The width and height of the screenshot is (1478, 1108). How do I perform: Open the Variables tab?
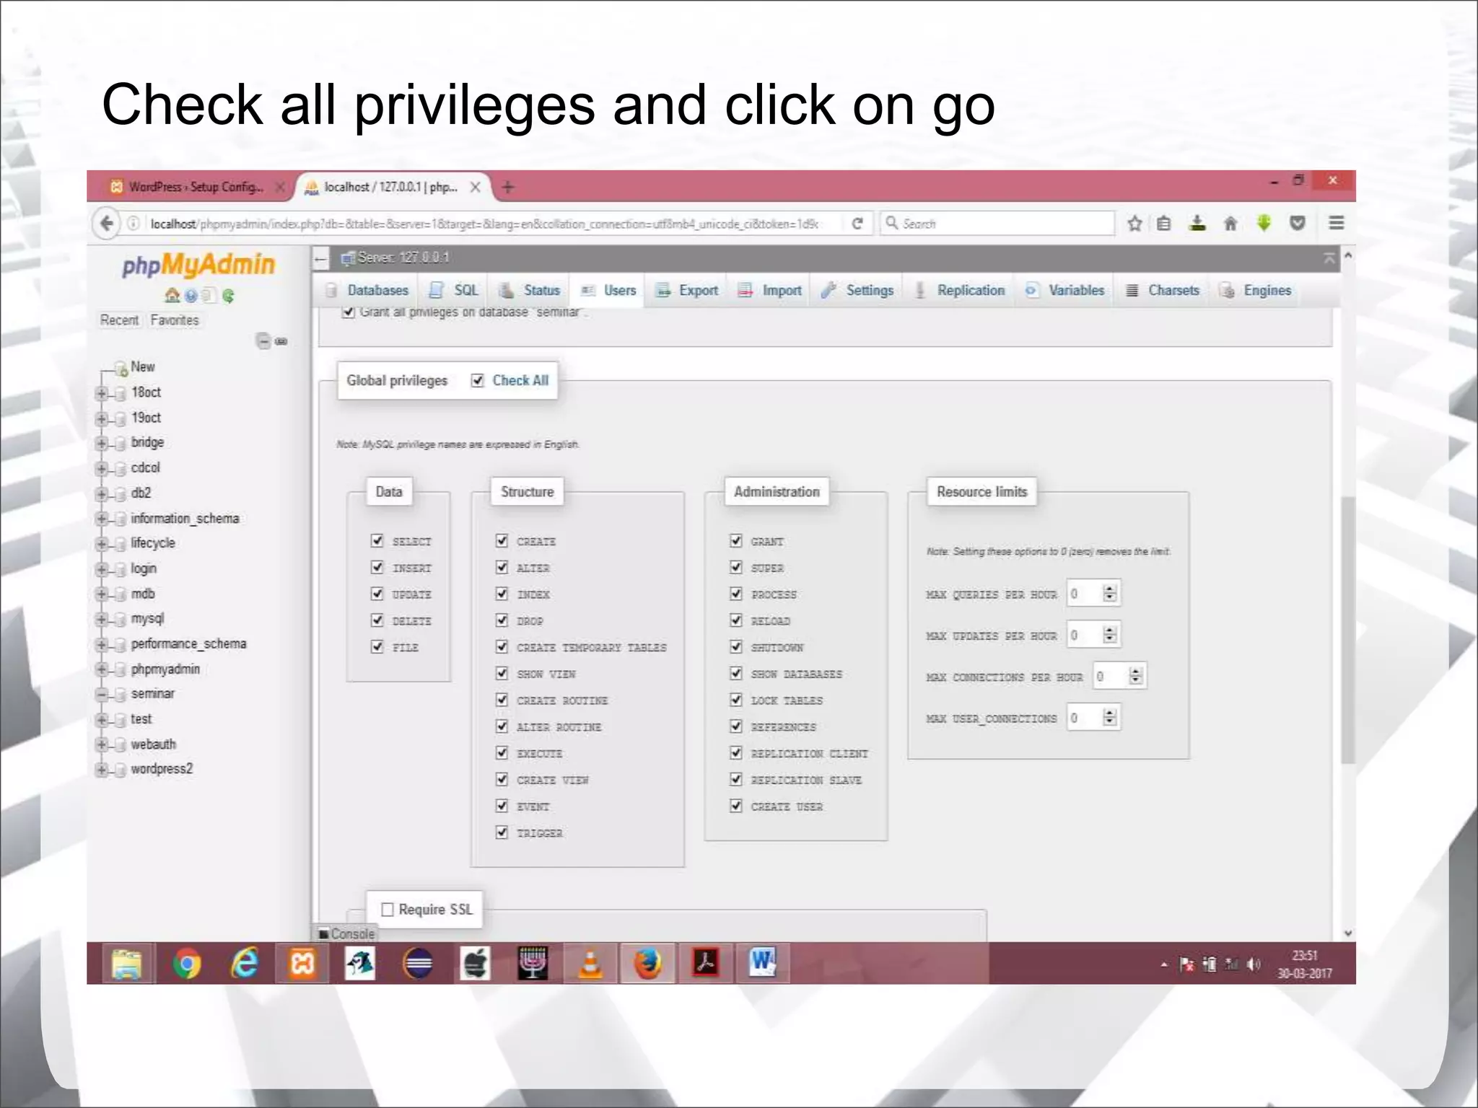pyautogui.click(x=1067, y=290)
